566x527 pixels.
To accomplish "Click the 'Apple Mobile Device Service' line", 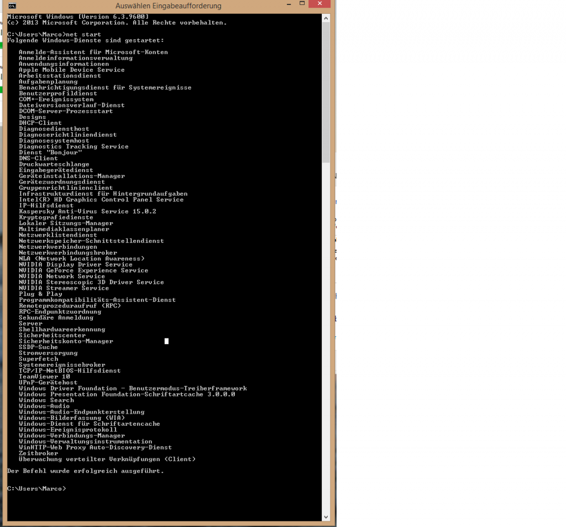I will 71,70.
